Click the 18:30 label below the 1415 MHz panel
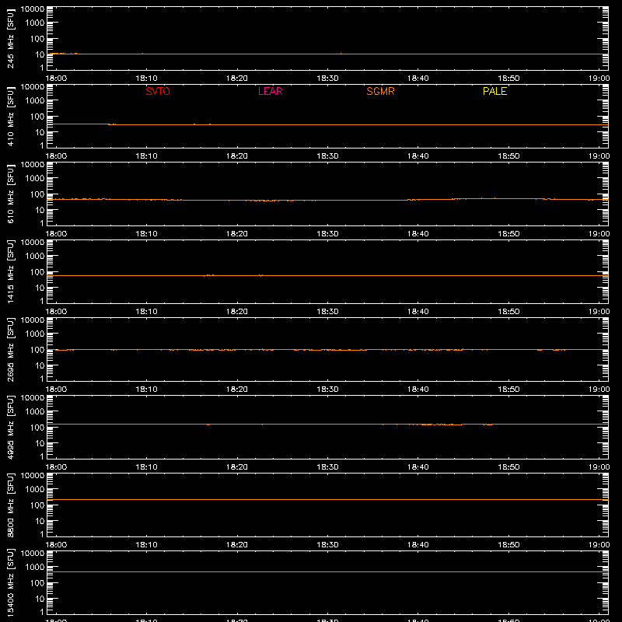 (x=327, y=312)
